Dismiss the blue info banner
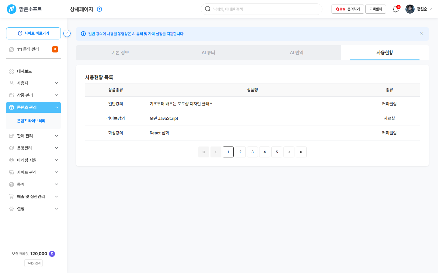 pos(422,34)
